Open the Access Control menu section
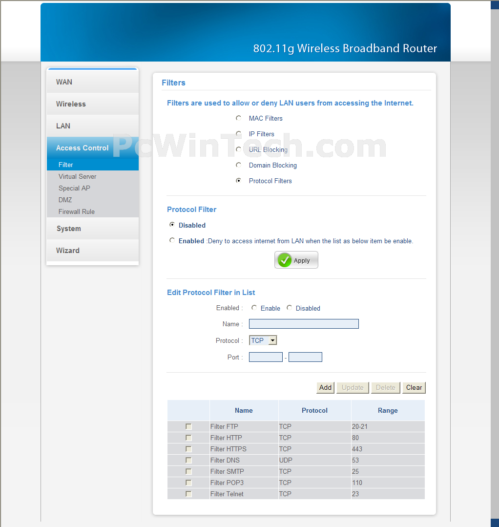Screen dimensions: 499x527 pyautogui.click(x=93, y=148)
